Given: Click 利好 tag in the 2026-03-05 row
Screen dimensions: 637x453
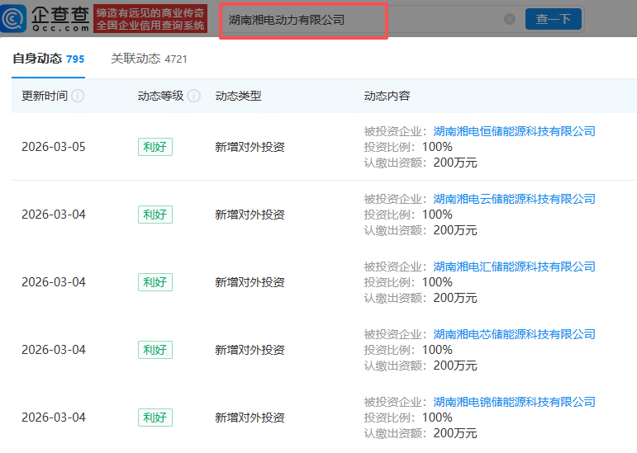Looking at the screenshot, I should pyautogui.click(x=154, y=147).
